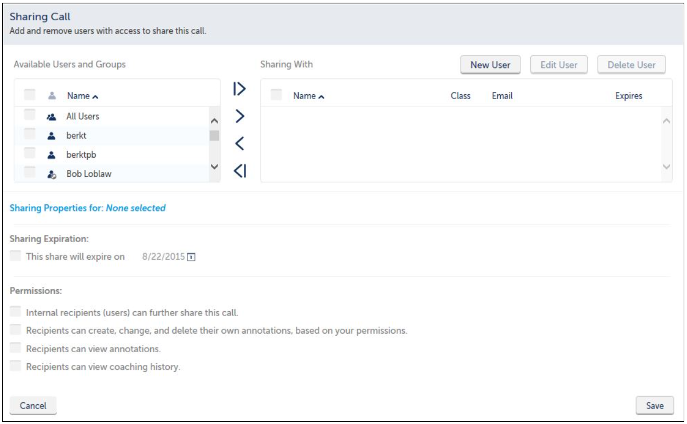Select the 'All Users' row text
Image resolution: width=687 pixels, height=424 pixels.
click(83, 116)
